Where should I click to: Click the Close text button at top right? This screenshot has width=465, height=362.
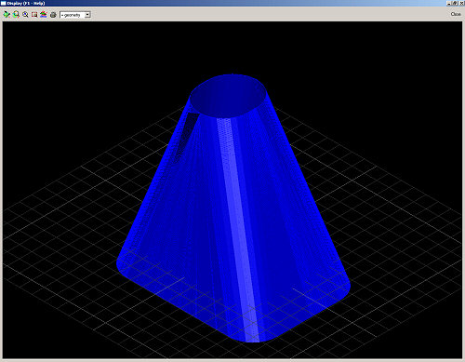point(456,14)
